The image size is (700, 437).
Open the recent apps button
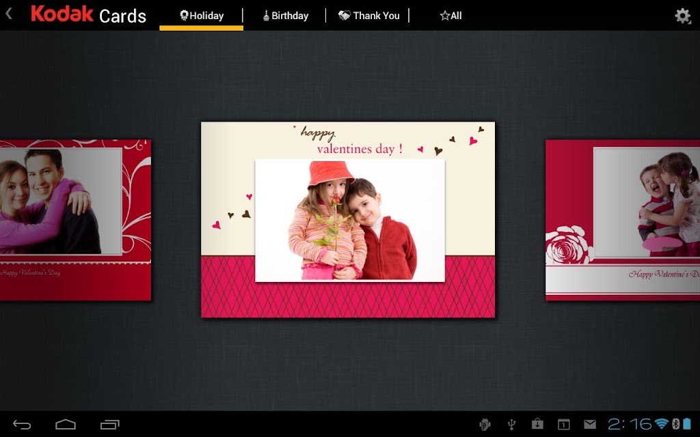[x=110, y=425]
